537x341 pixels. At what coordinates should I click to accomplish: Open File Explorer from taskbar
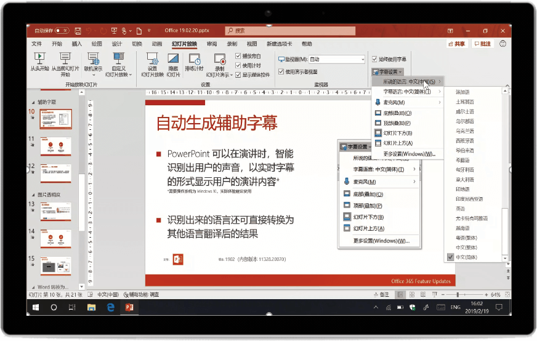(91, 307)
